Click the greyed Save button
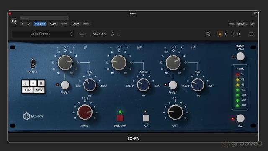Image resolution: width=268 pixels, height=151 pixels. (83, 34)
